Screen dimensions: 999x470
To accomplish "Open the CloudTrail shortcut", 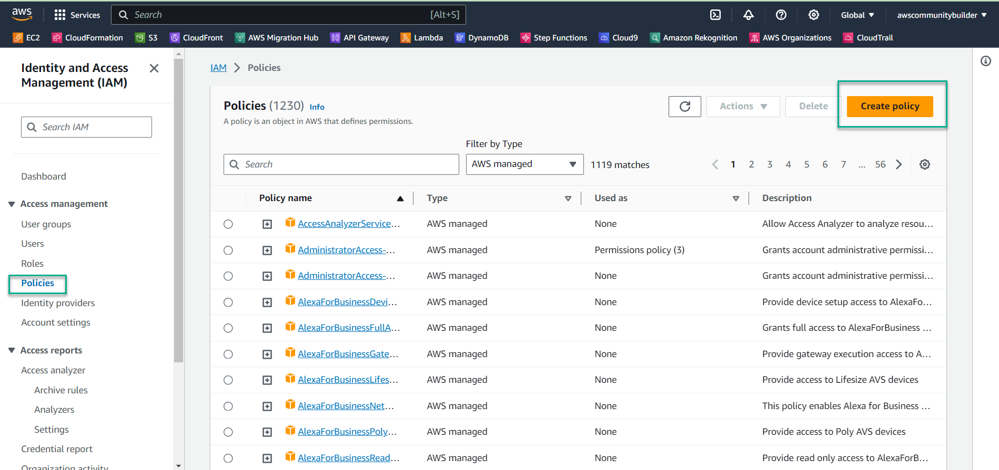I will pyautogui.click(x=869, y=38).
